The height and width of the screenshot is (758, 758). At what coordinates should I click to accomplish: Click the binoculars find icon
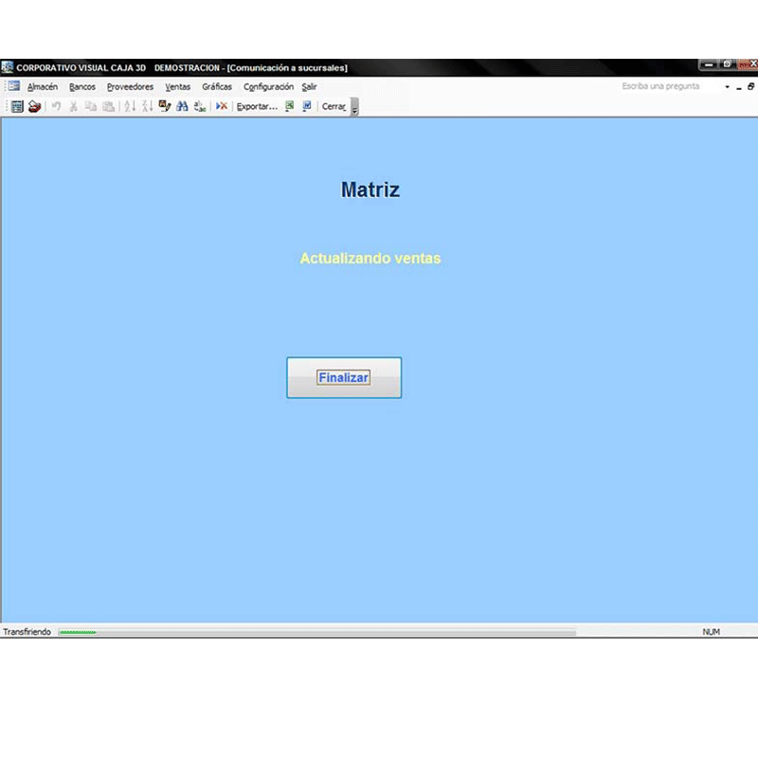pyautogui.click(x=182, y=106)
